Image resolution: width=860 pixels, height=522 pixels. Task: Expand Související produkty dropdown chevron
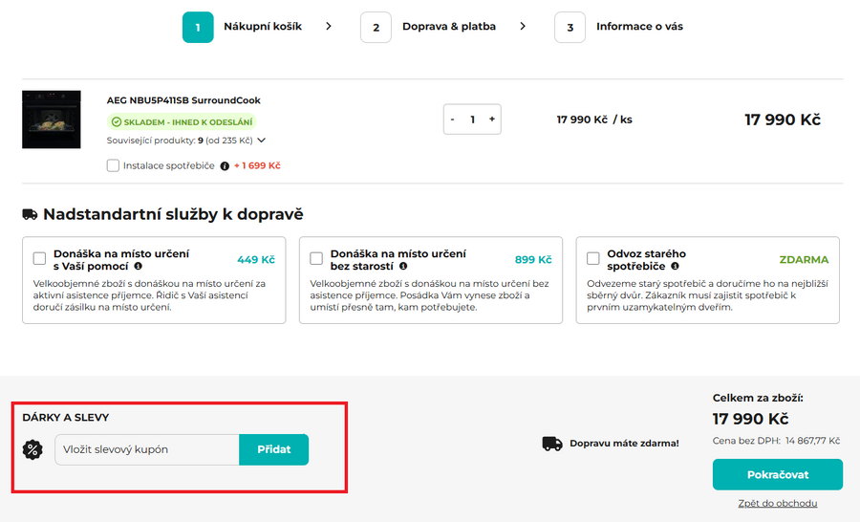[x=262, y=141]
